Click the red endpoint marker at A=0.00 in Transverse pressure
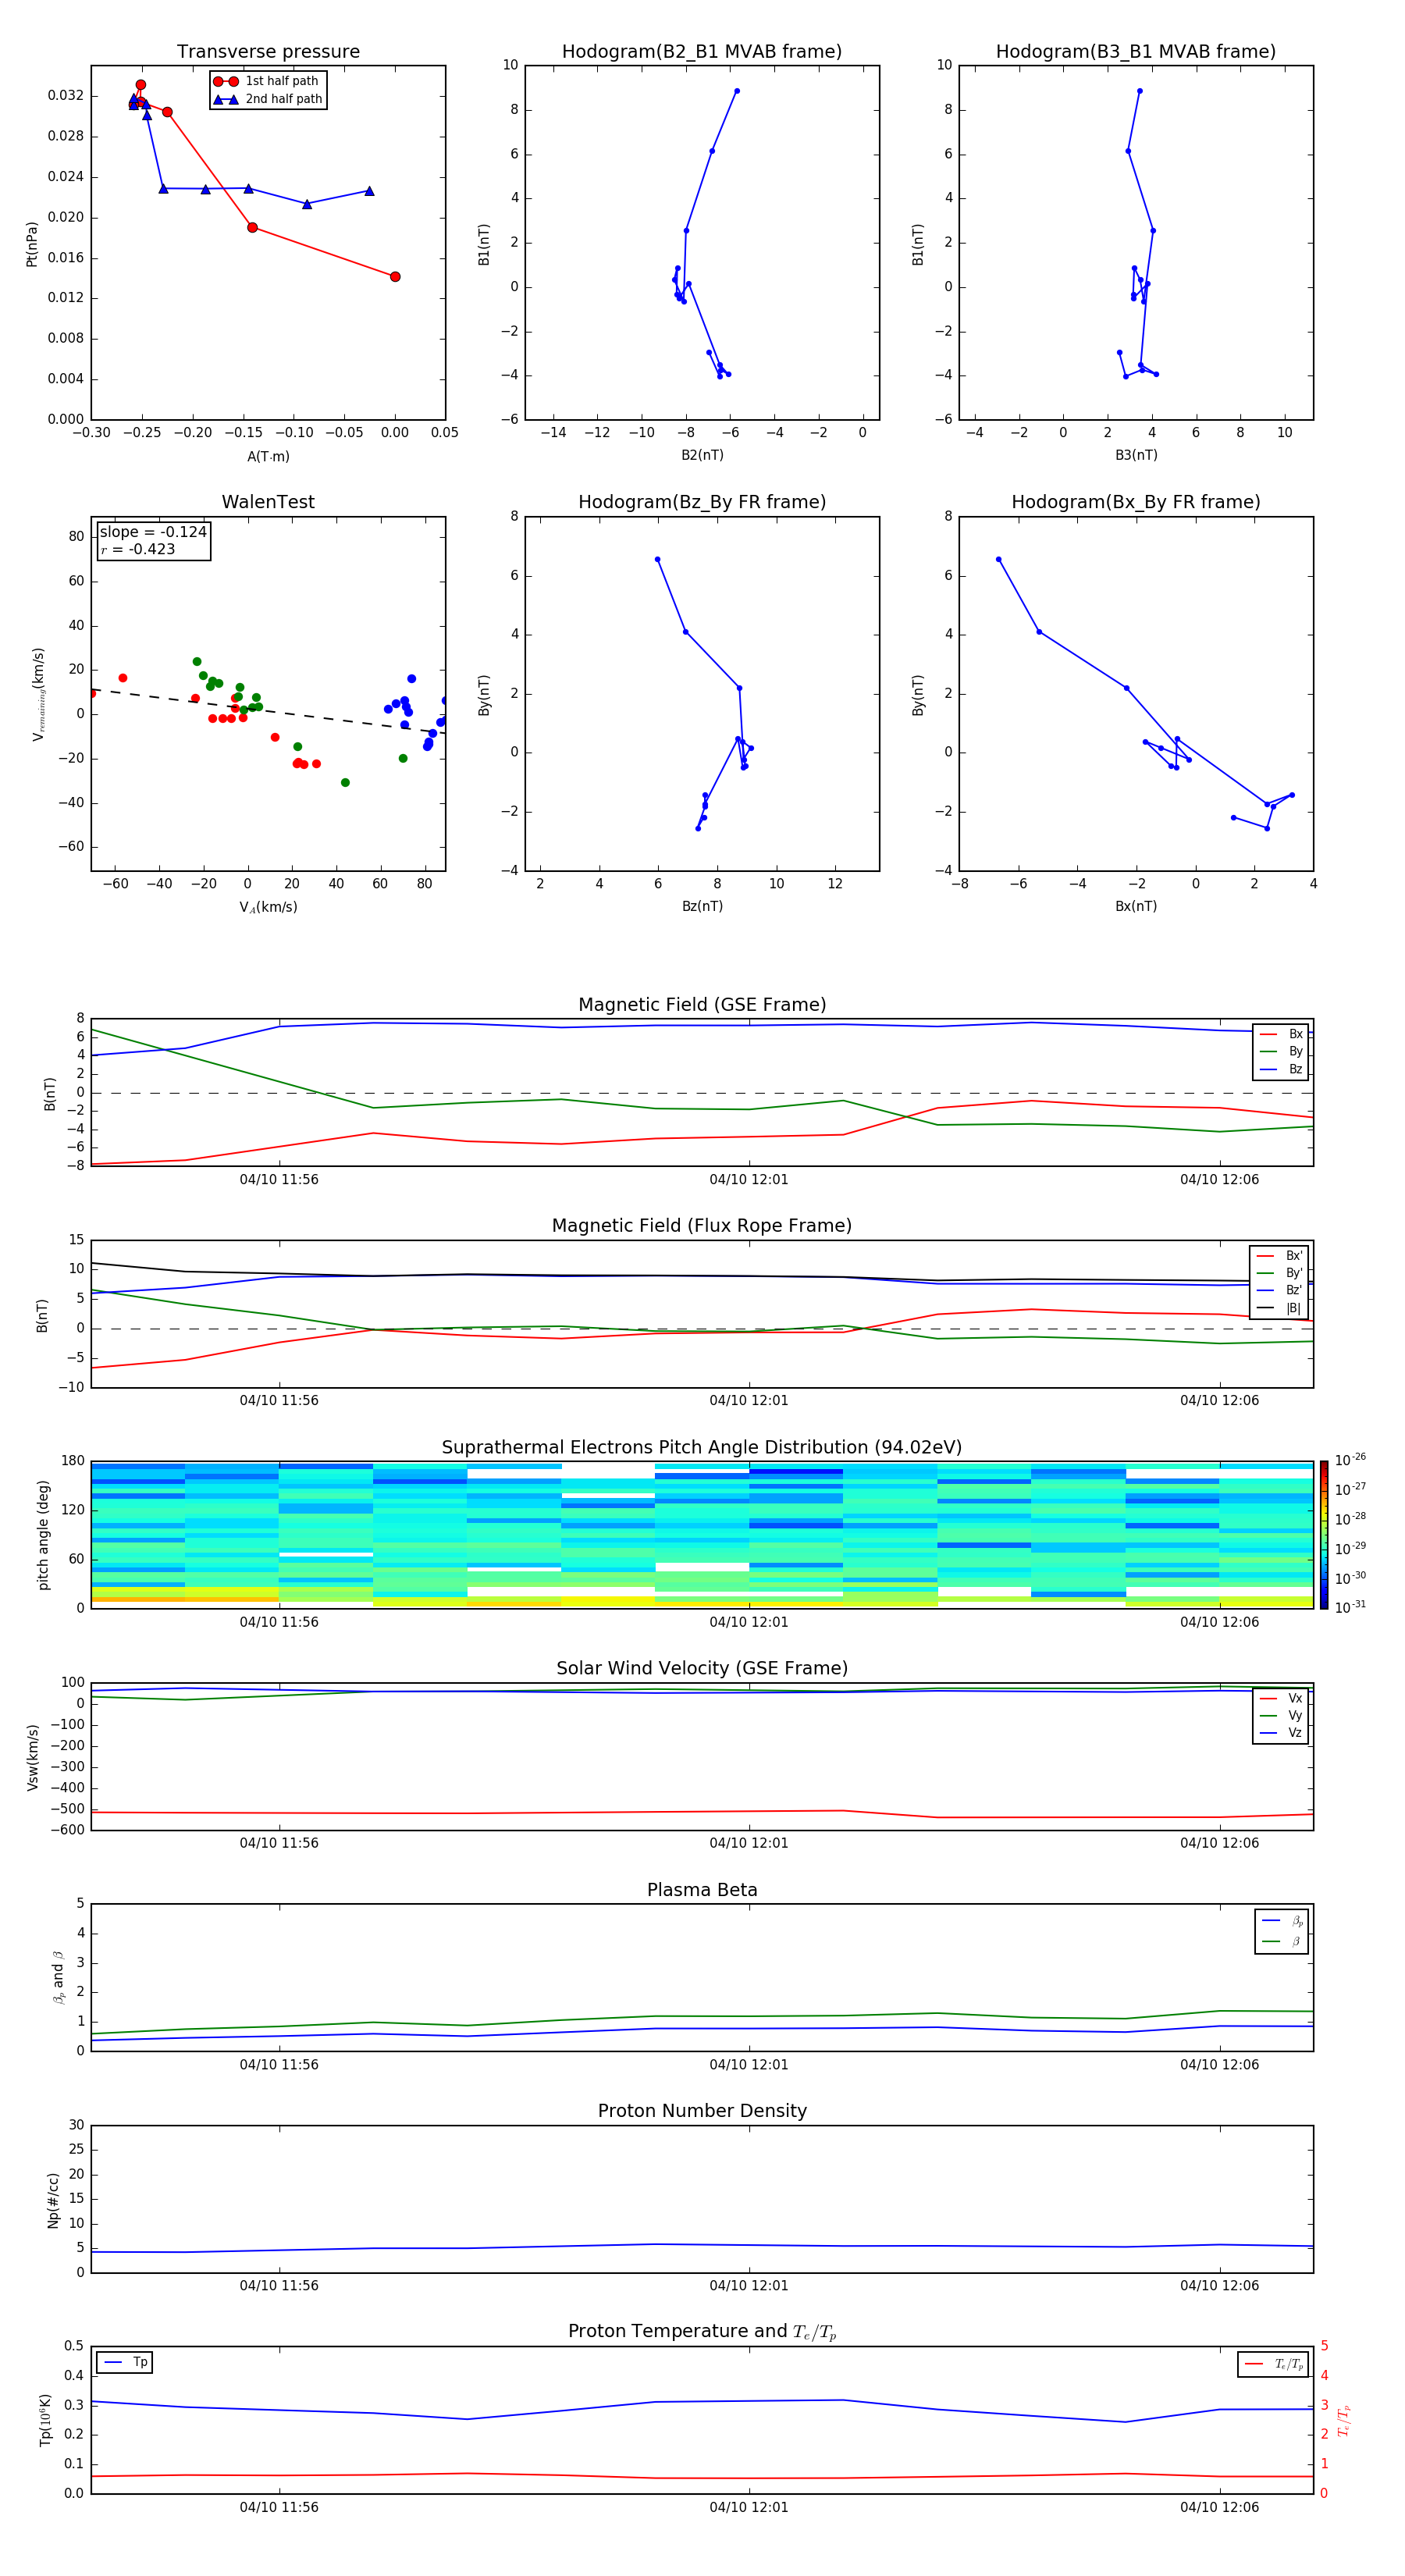This screenshot has width=1405, height=2576. pyautogui.click(x=395, y=277)
